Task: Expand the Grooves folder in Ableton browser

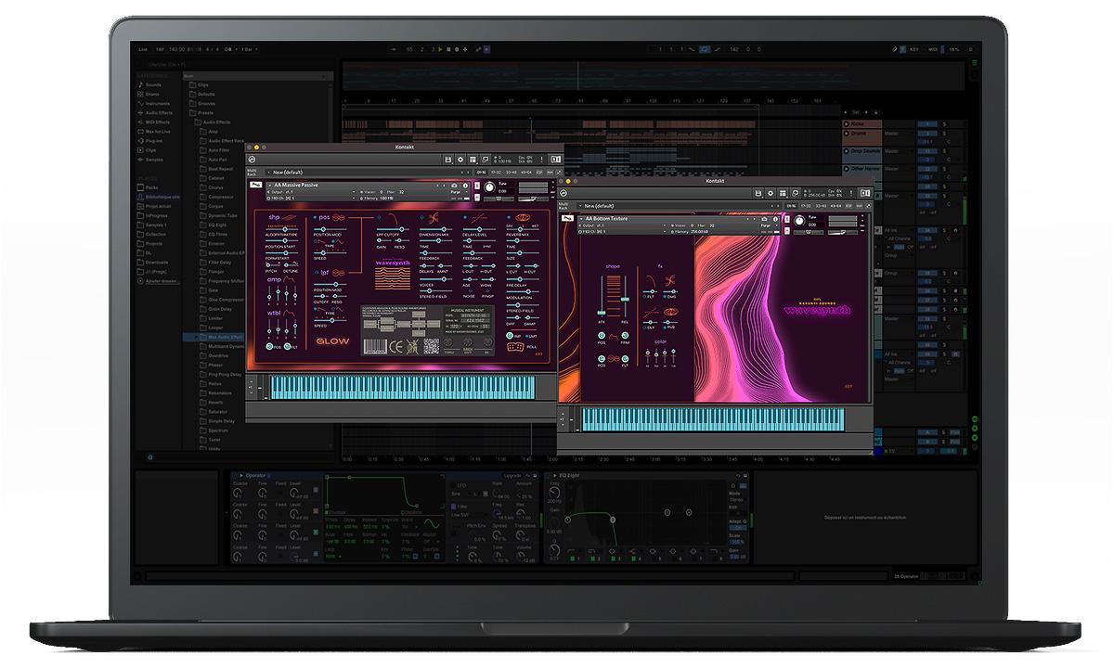Action: (204, 104)
